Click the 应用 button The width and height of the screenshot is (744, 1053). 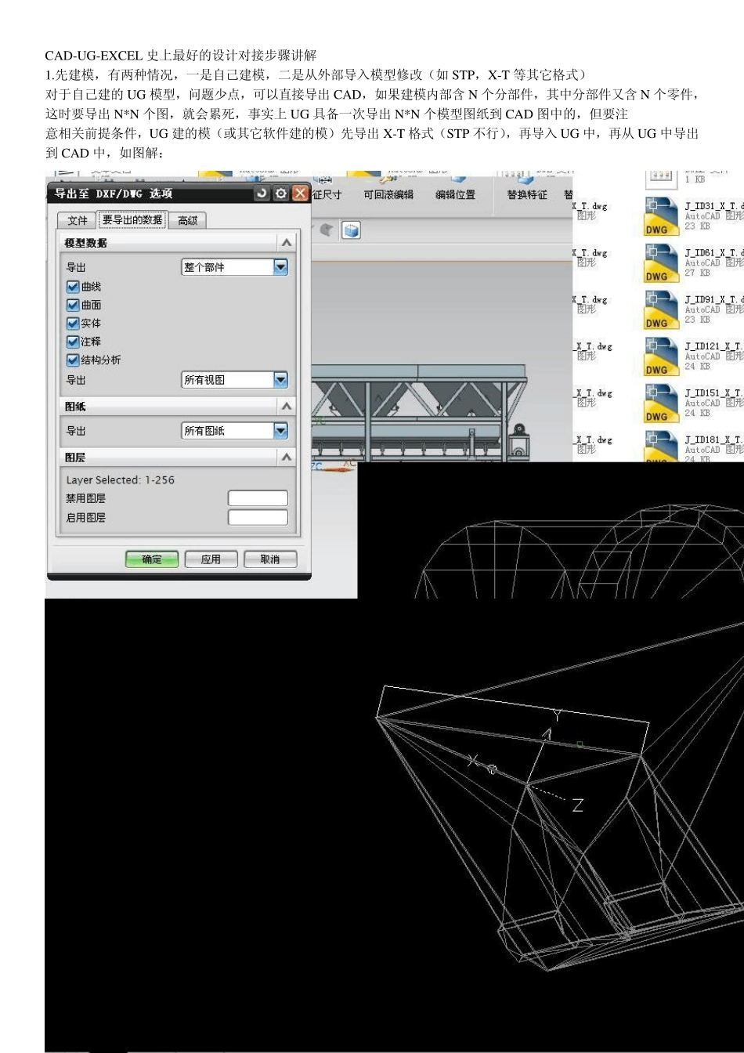211,559
